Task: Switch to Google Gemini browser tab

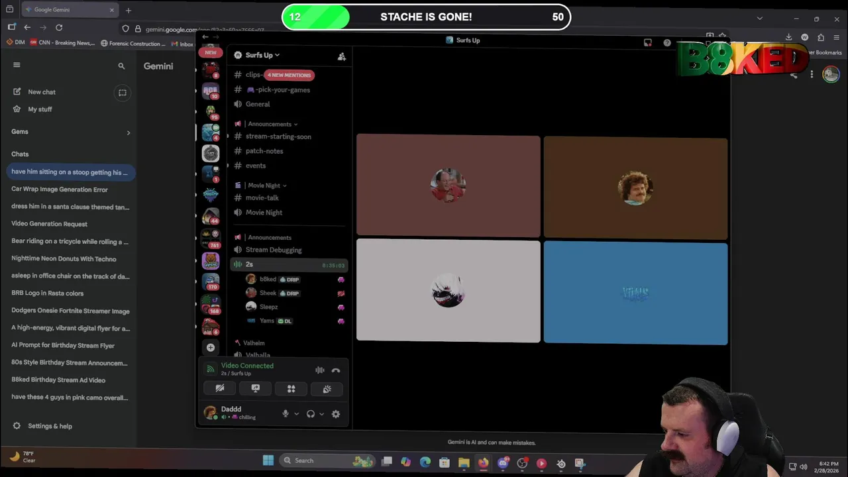Action: pos(70,10)
